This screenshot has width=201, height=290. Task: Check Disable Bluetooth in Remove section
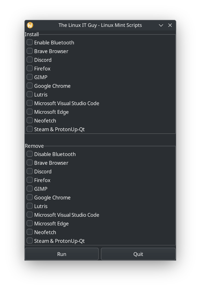30,154
